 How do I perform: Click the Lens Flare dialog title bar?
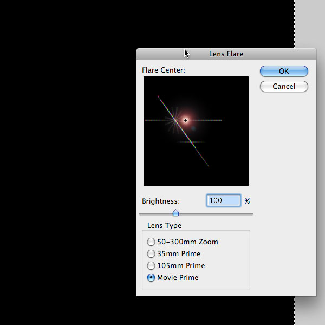(x=226, y=54)
